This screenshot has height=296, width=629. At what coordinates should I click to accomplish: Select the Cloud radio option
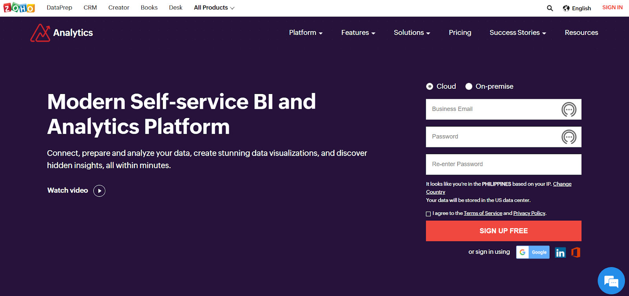pyautogui.click(x=430, y=86)
